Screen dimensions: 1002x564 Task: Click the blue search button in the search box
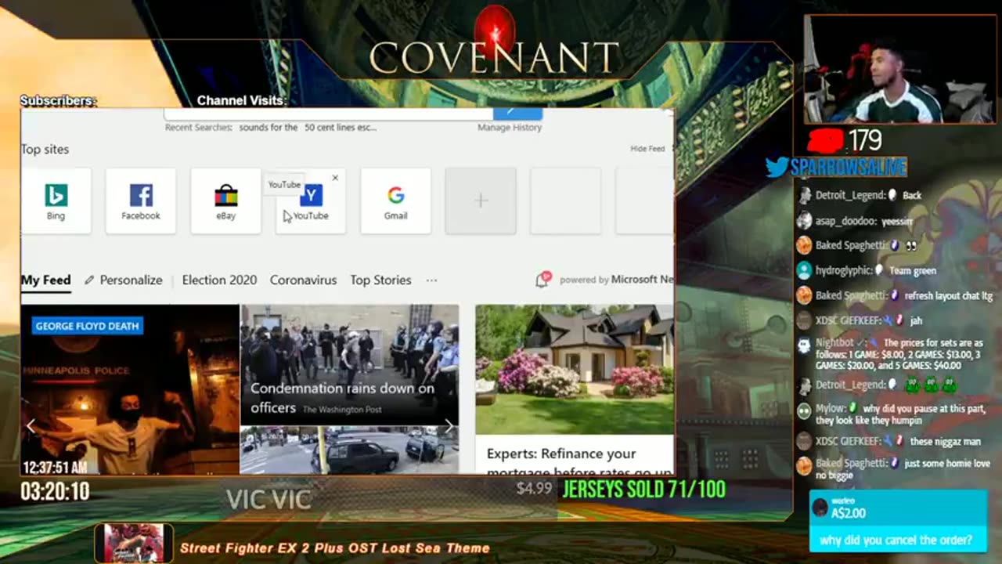click(x=517, y=113)
